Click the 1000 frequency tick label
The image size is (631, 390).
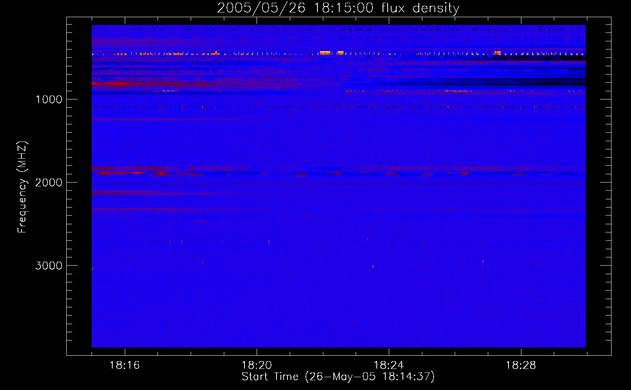tap(49, 99)
